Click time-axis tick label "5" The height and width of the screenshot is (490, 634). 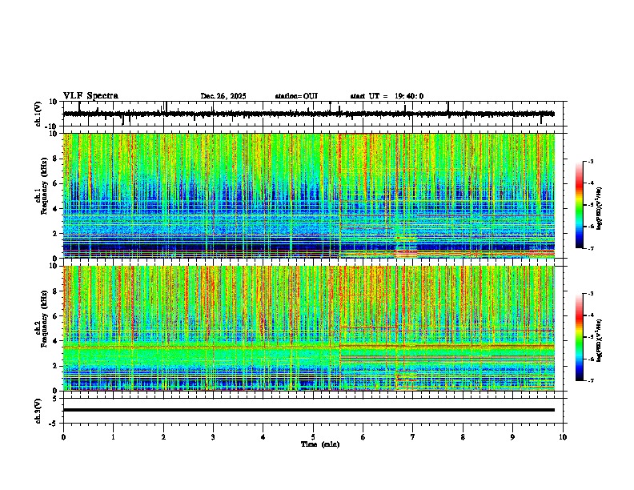pos(313,437)
